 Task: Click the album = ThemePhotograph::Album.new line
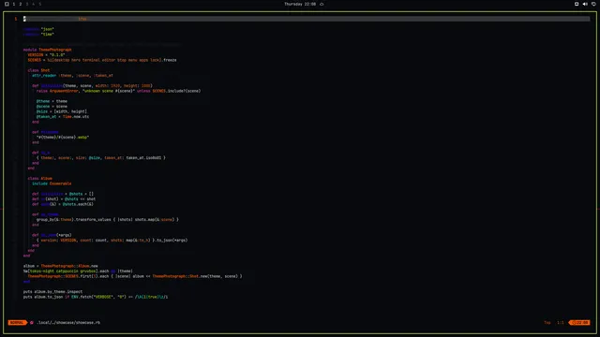click(60, 266)
